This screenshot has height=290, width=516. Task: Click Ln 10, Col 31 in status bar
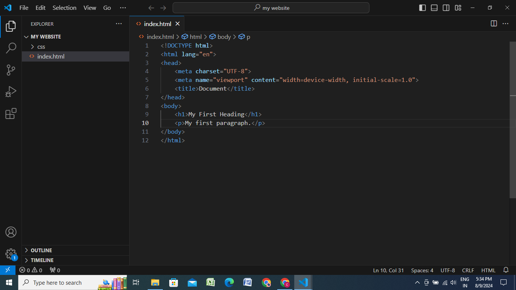(388, 270)
